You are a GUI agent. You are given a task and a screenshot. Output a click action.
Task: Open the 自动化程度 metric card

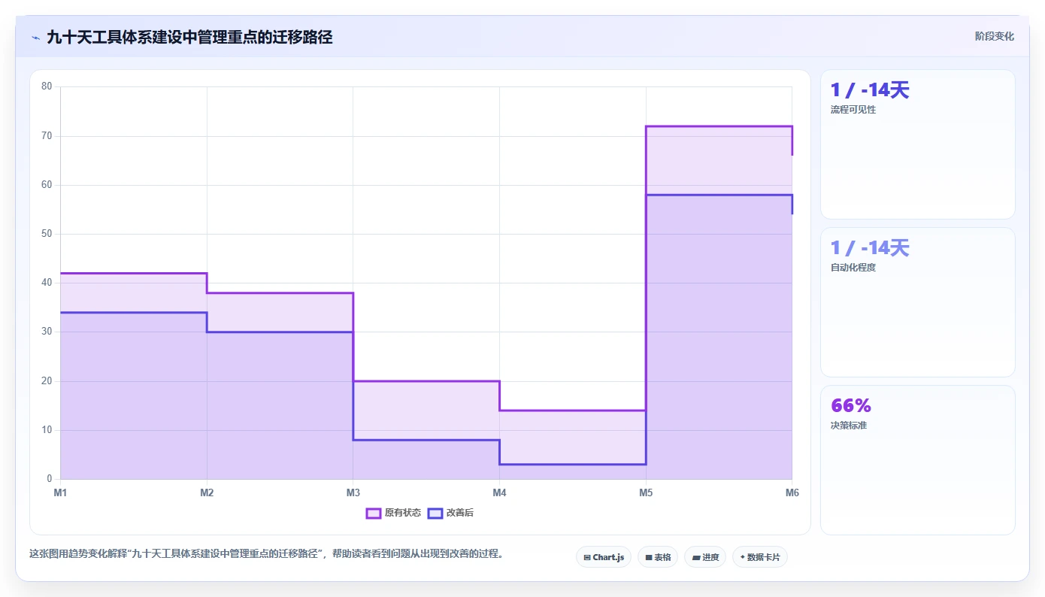pyautogui.click(x=917, y=302)
